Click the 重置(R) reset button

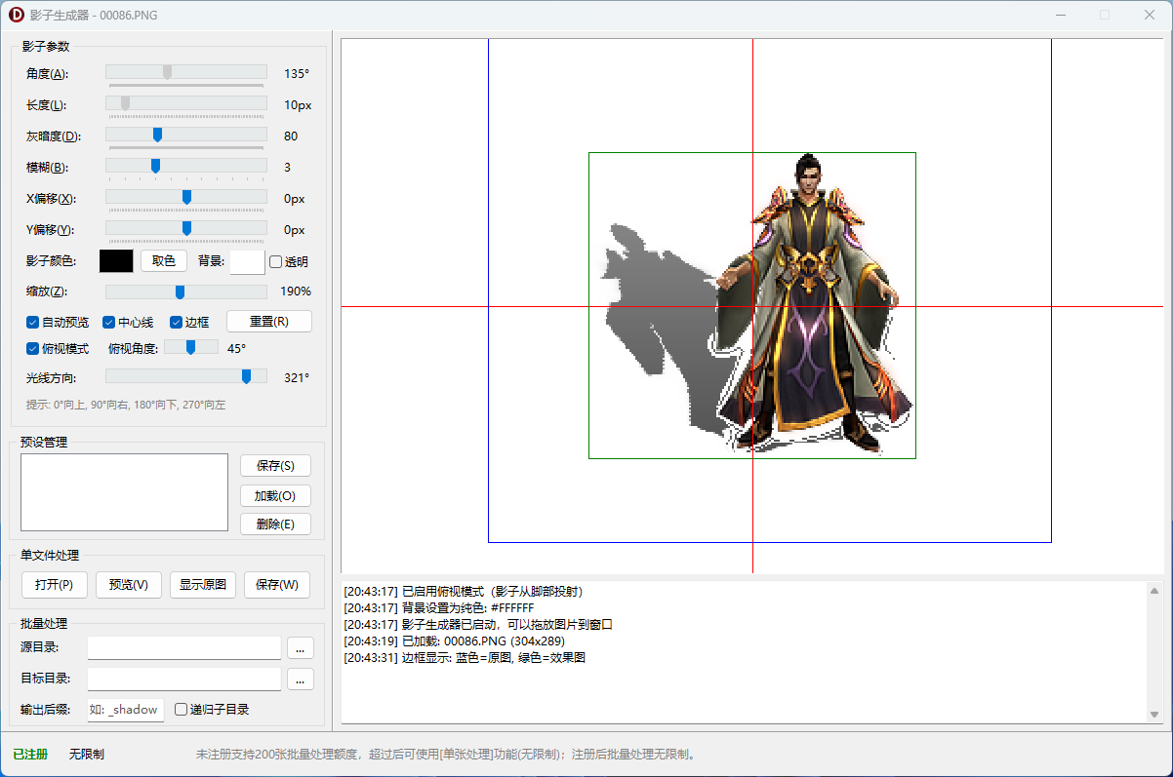click(x=268, y=322)
